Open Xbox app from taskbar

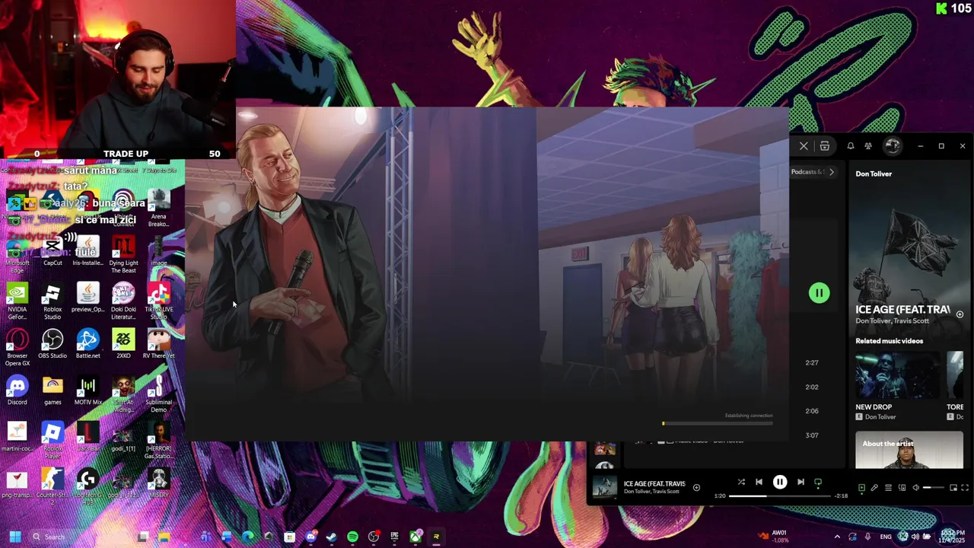(415, 537)
